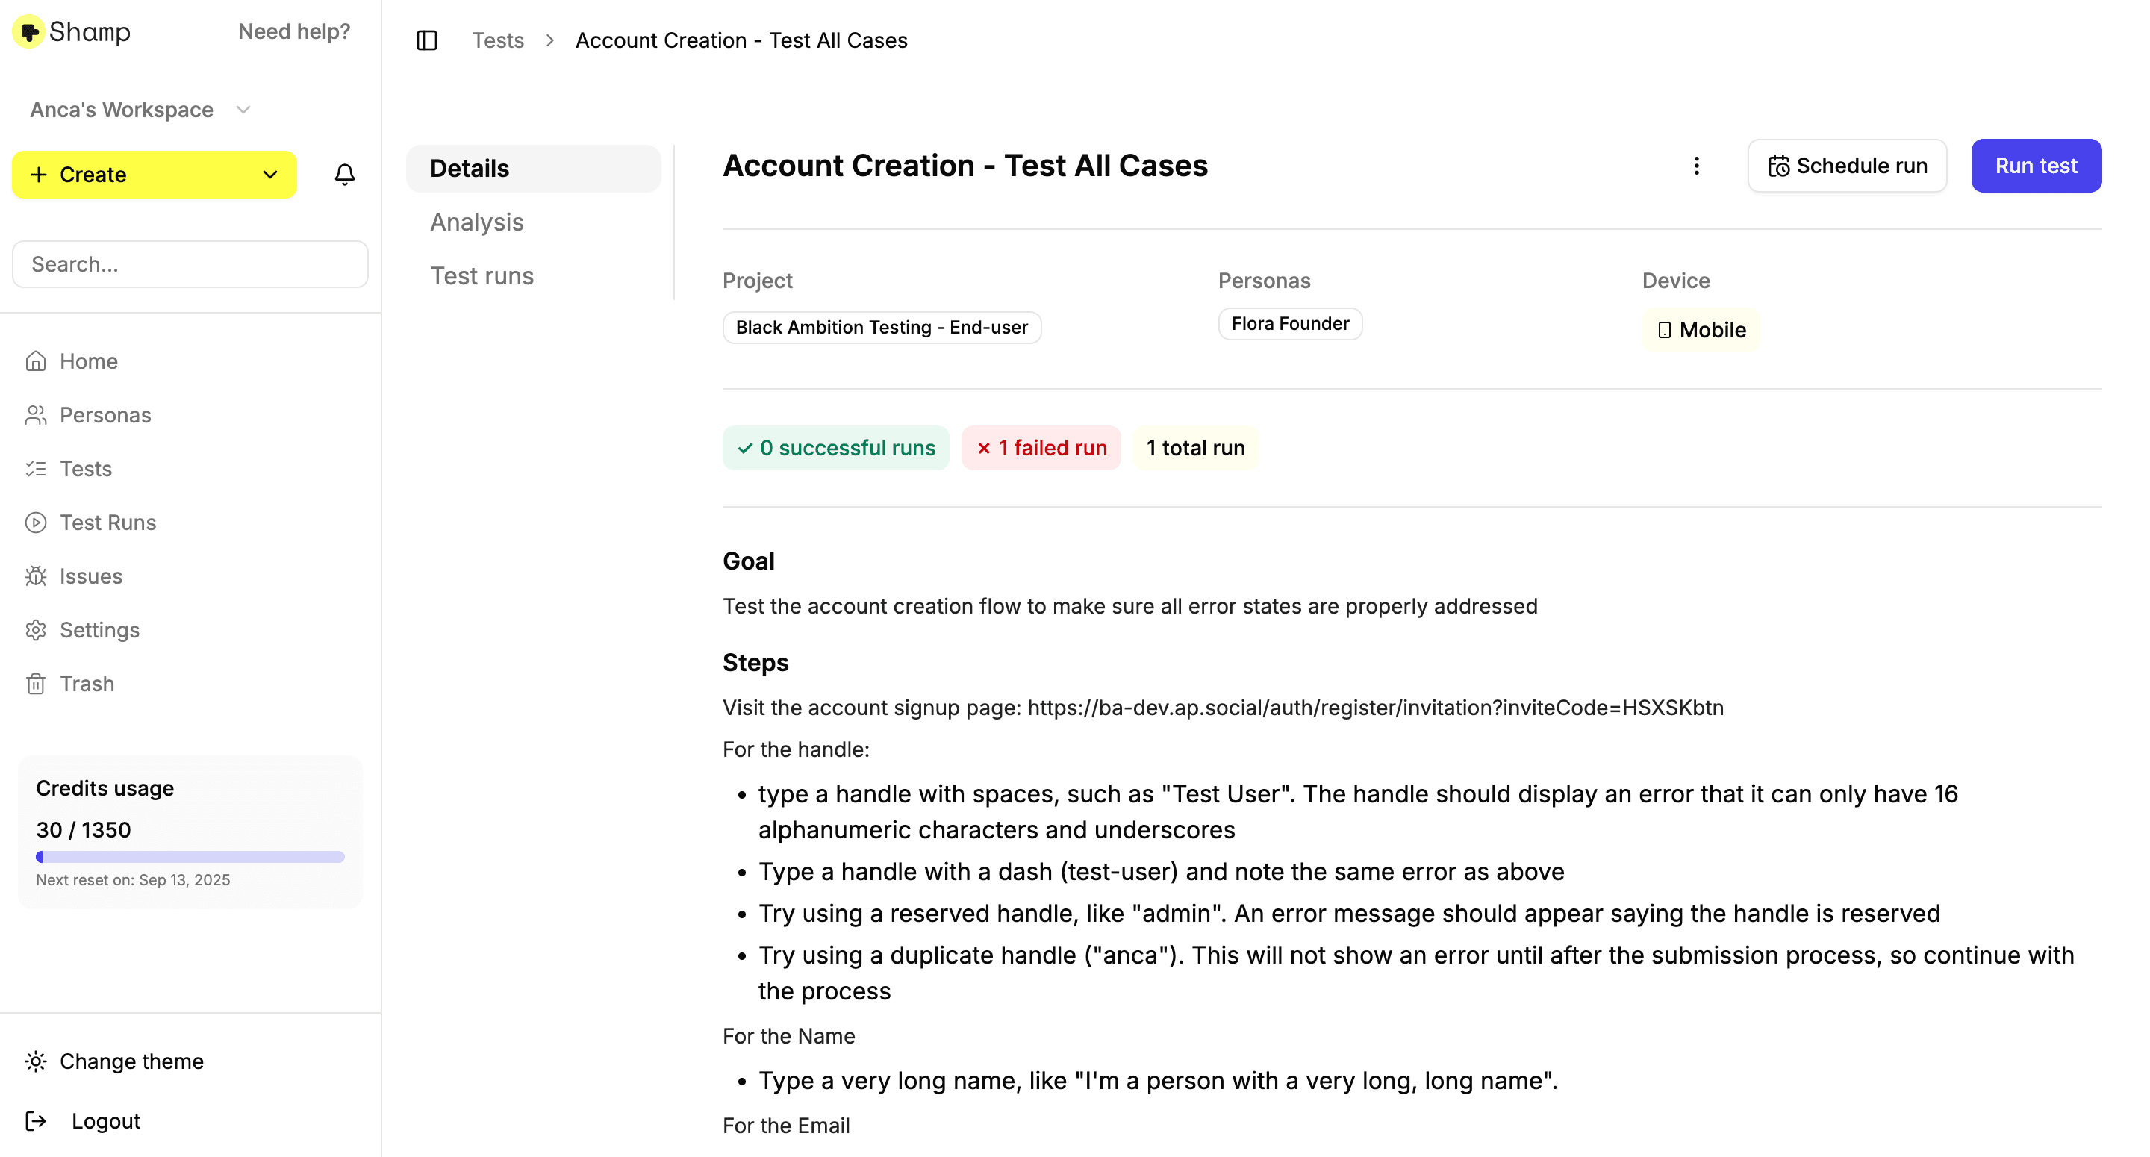The width and height of the screenshot is (2150, 1157).
Task: Switch to the Test runs tab
Action: pyautogui.click(x=482, y=275)
